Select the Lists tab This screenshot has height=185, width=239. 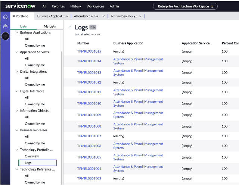[24, 26]
